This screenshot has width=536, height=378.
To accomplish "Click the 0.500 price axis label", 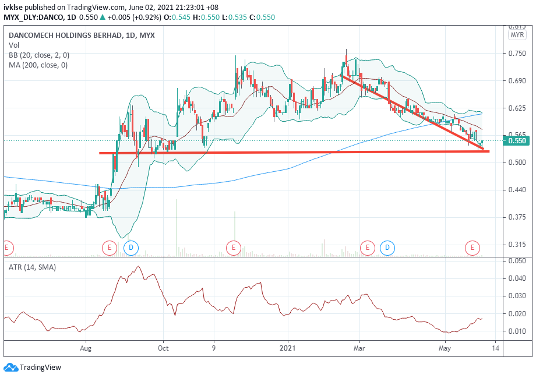I will [517, 162].
